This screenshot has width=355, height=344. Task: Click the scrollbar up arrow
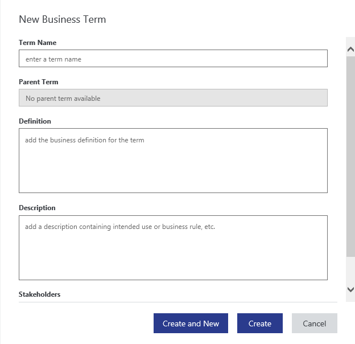350,49
